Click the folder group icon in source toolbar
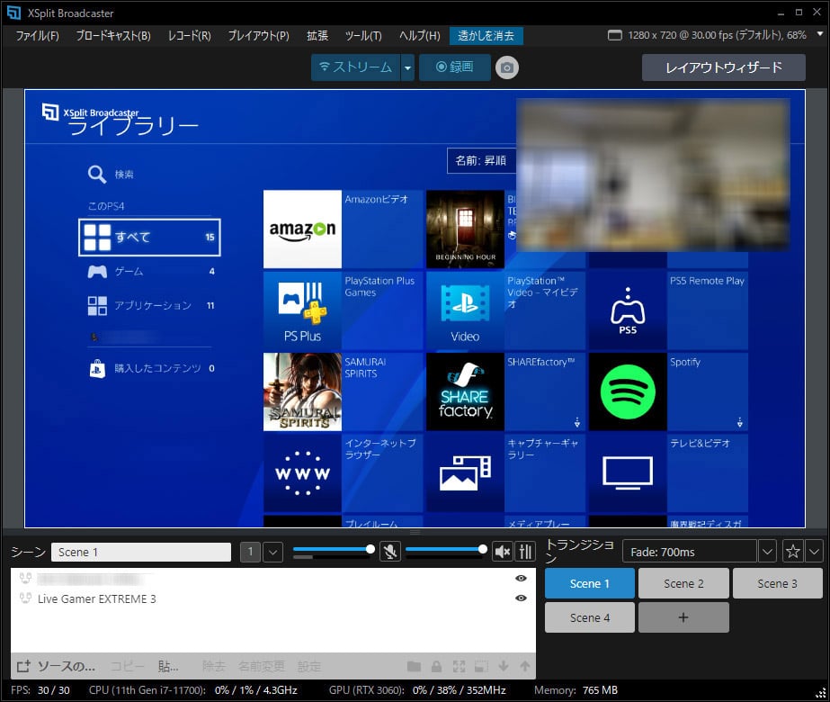The height and width of the screenshot is (702, 830). click(414, 667)
